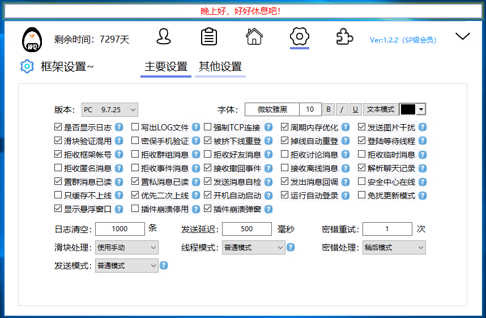Uncheck the 开机自动启动 checkbox
Screen dimensions: 486x318
point(208,196)
